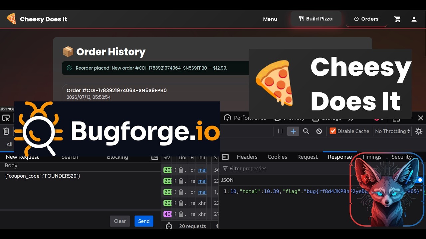Switch to the Headers tab
This screenshot has width=426, height=239.
(x=247, y=157)
